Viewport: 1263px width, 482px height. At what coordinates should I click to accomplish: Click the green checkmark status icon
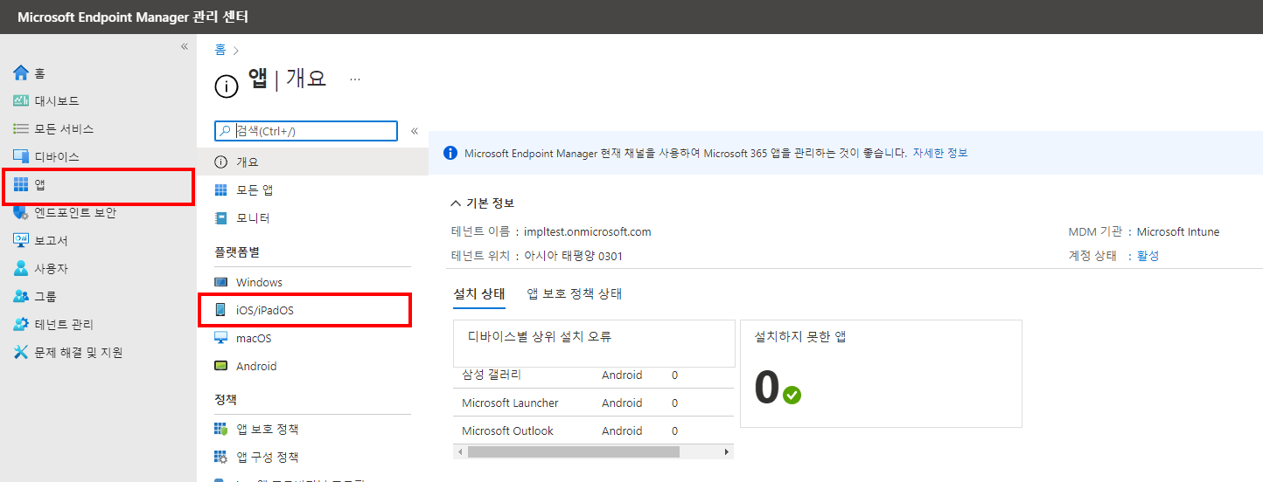tap(792, 395)
